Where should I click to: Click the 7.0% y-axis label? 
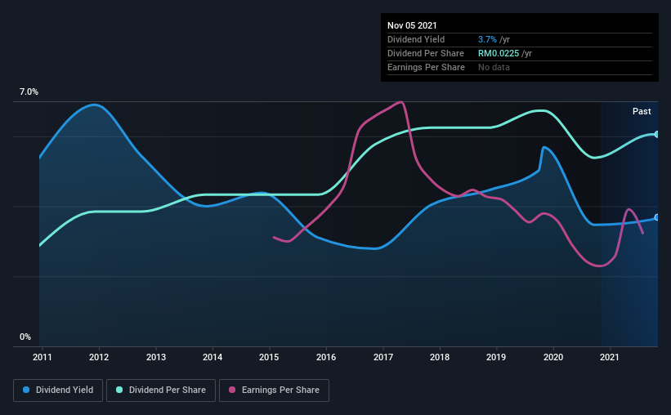[x=29, y=92]
